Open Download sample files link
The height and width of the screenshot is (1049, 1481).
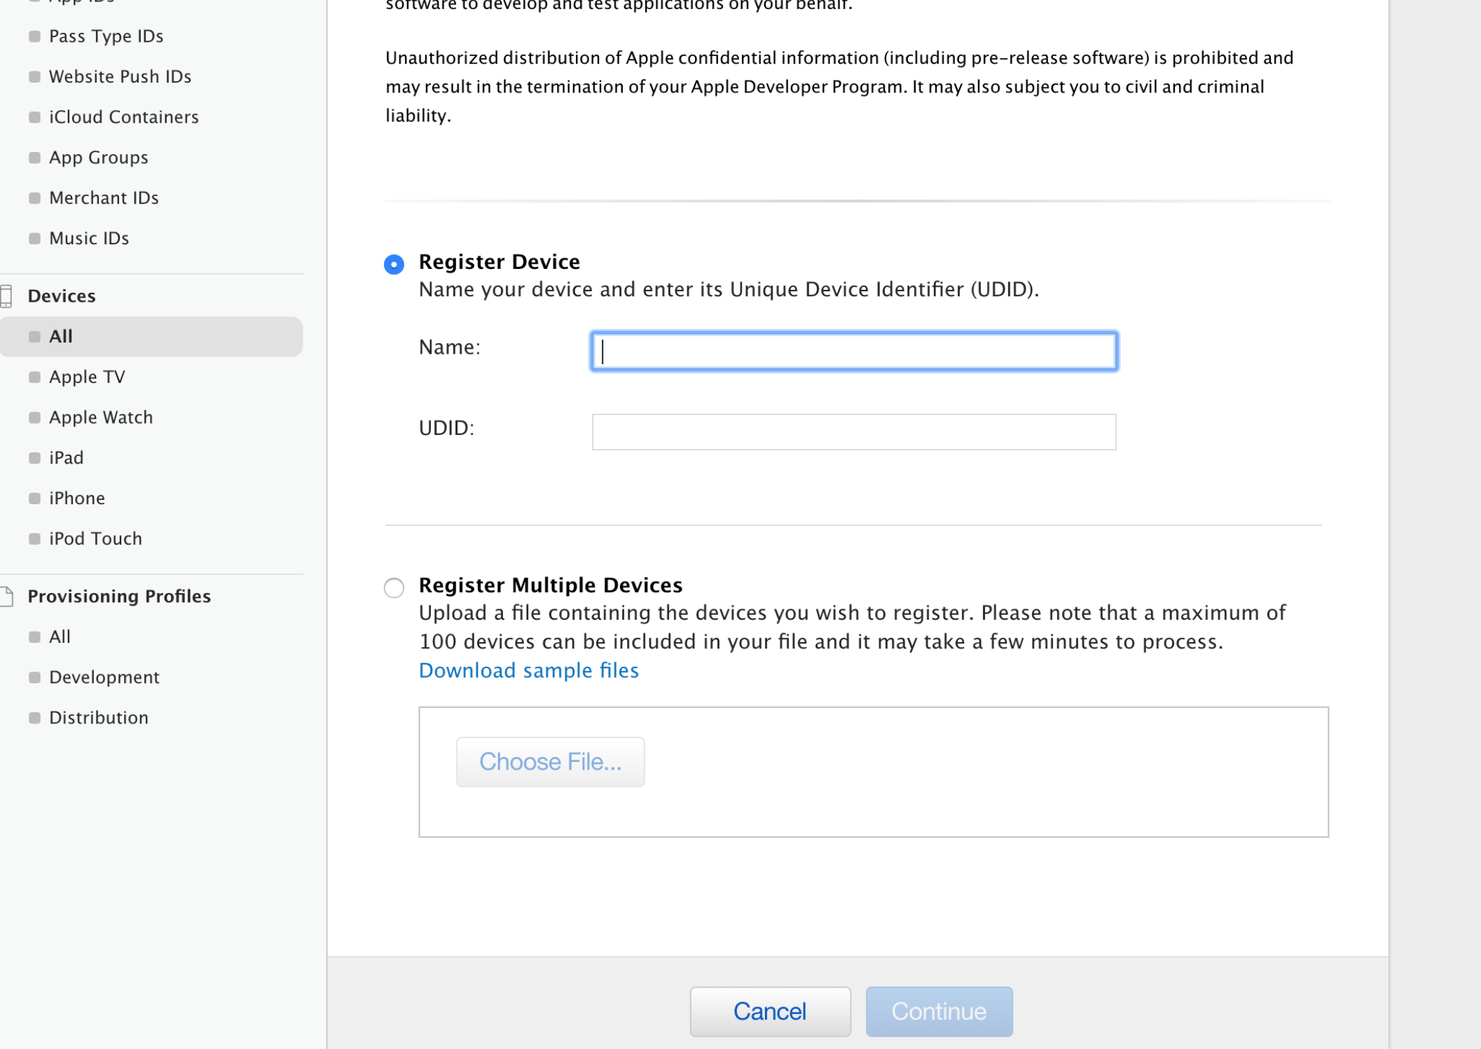pos(528,670)
